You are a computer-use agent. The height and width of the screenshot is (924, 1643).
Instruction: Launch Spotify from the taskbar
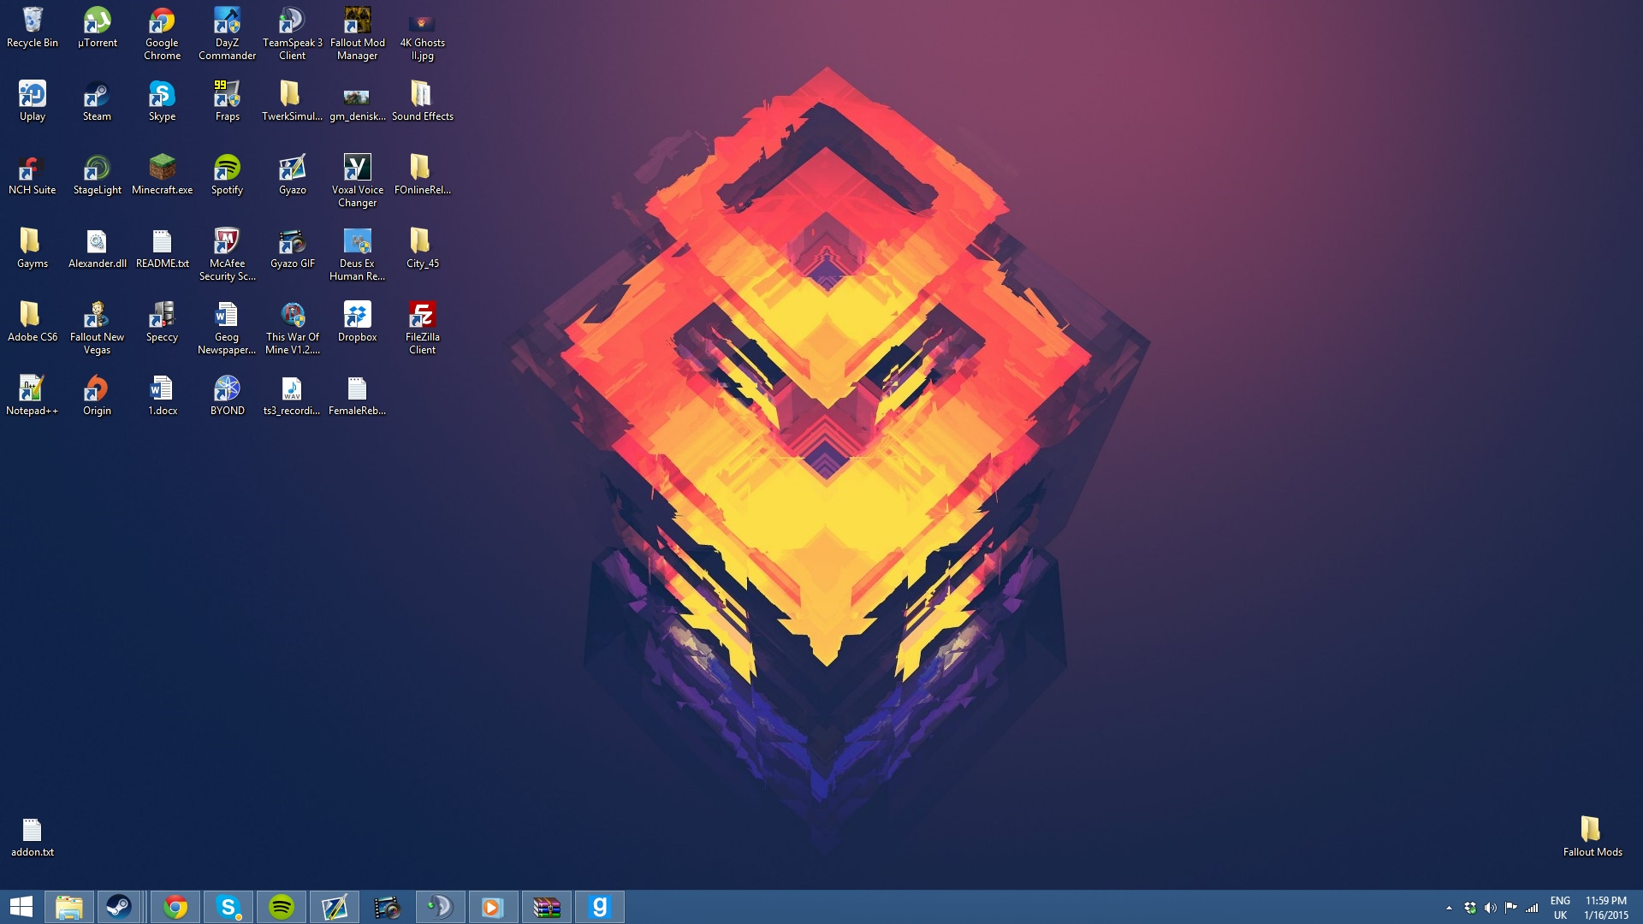coord(282,906)
